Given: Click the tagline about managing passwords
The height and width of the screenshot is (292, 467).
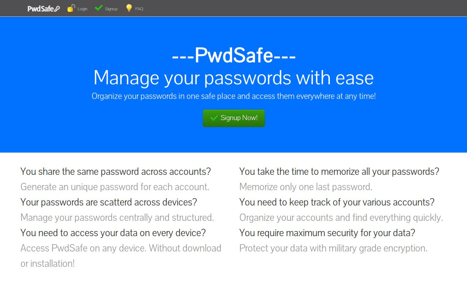Looking at the screenshot, I should coord(233,77).
